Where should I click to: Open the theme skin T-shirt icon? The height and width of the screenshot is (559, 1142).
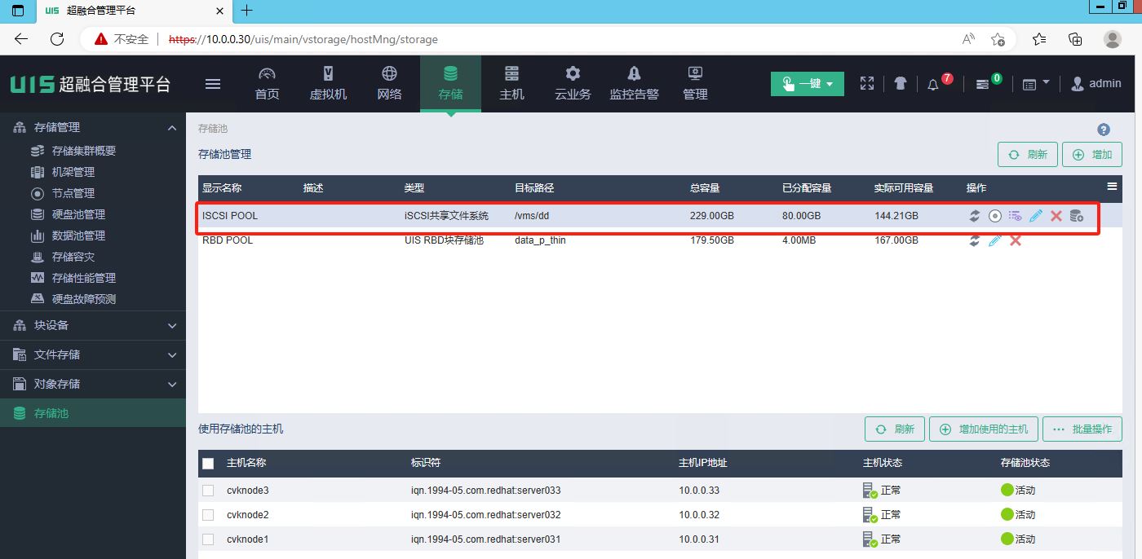pyautogui.click(x=900, y=83)
